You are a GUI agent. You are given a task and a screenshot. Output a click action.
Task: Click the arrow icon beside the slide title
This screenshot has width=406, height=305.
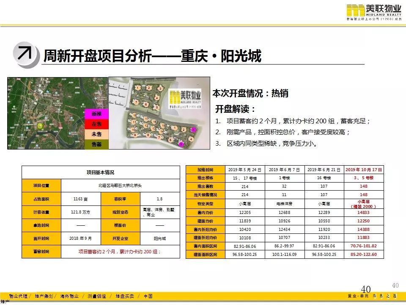pos(25,55)
